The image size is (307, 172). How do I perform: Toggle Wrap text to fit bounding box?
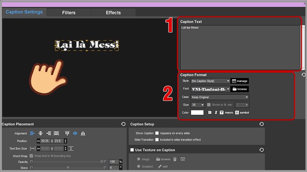(x=31, y=156)
